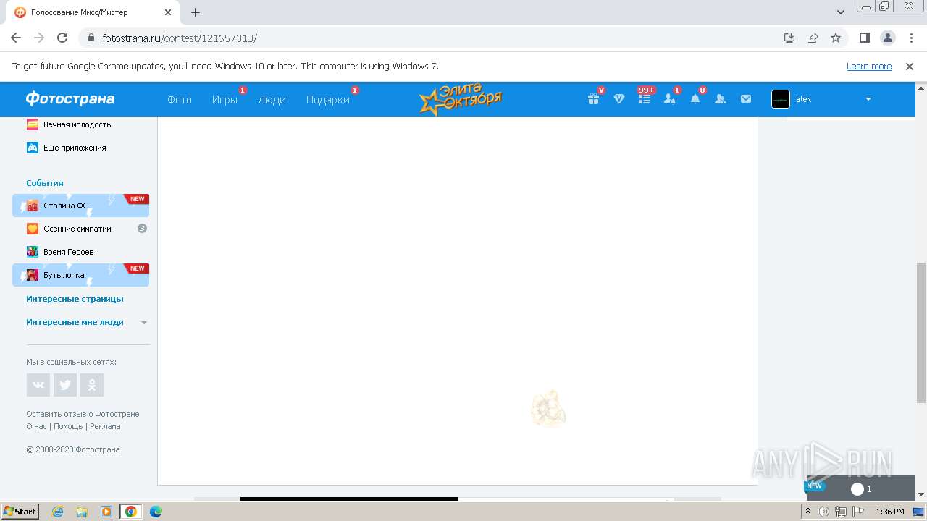
Task: Open the Chrome profile icon
Action: click(x=887, y=38)
